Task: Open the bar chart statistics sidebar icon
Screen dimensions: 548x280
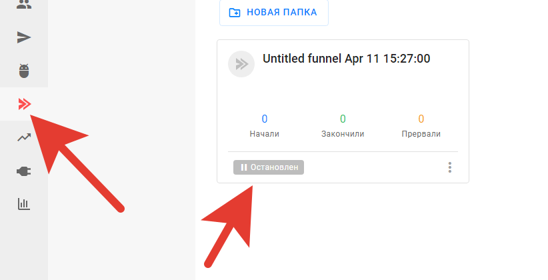Action: [x=24, y=204]
